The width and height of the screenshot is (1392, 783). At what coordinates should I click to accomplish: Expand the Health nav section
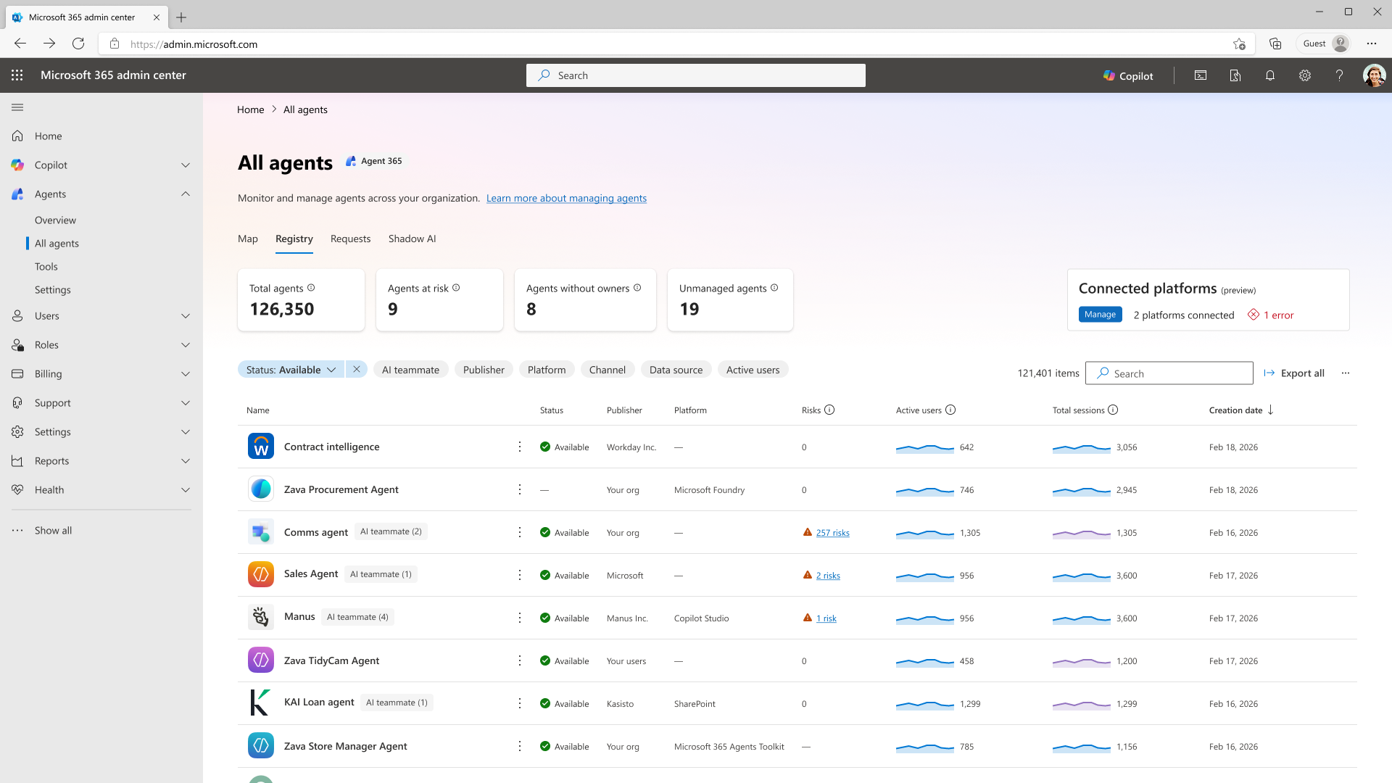186,490
